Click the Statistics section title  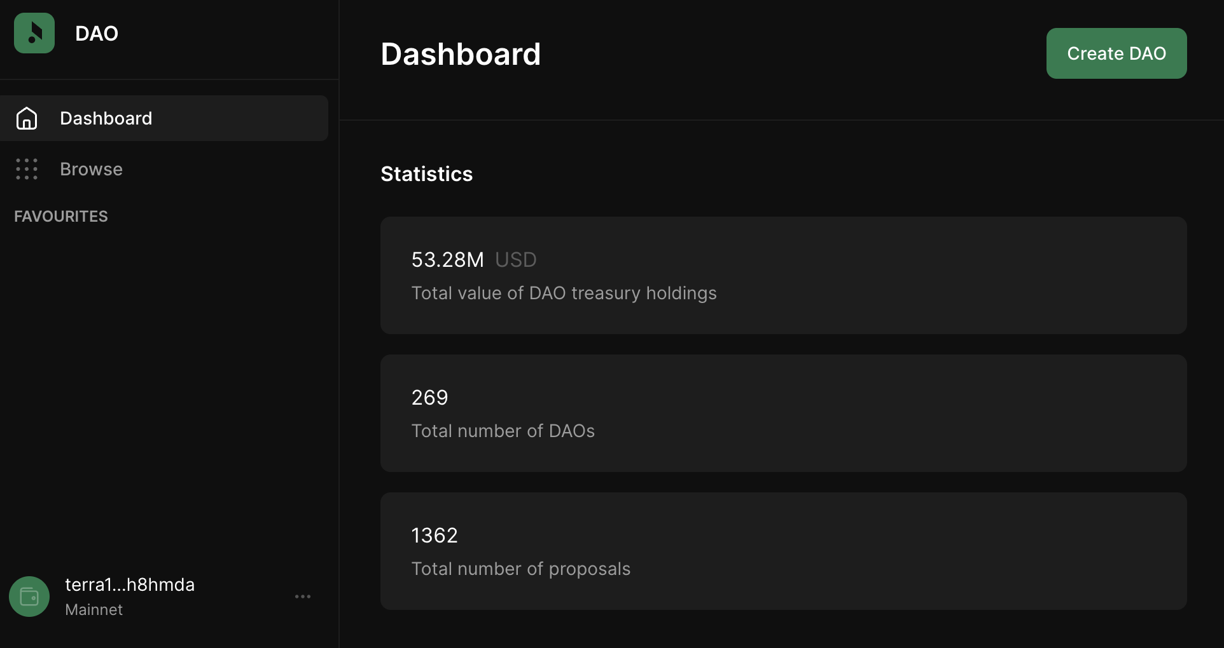[x=426, y=174]
